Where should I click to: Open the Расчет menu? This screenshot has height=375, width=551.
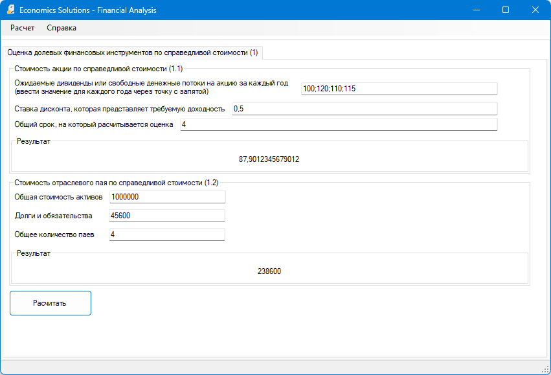pos(23,28)
